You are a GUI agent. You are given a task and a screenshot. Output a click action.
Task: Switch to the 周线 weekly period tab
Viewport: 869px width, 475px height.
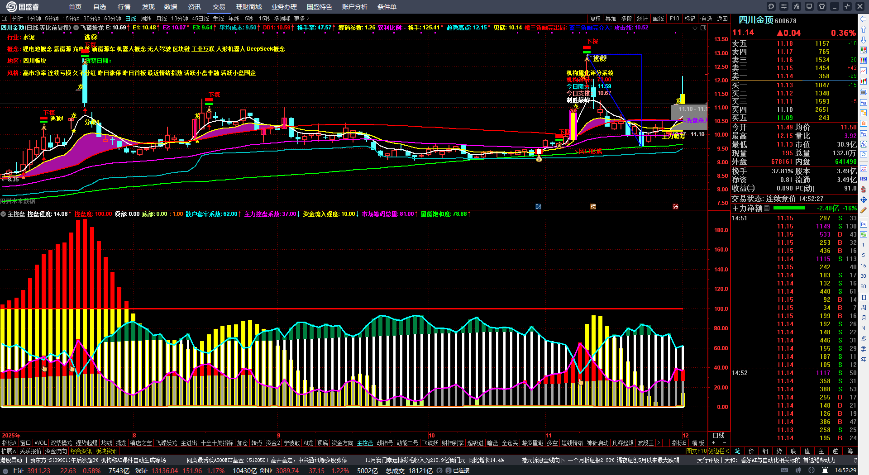pos(146,19)
